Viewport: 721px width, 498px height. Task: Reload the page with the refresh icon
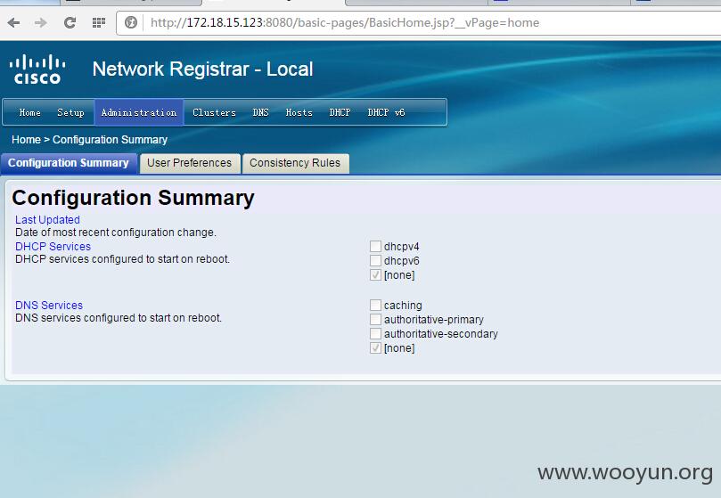pyautogui.click(x=70, y=22)
